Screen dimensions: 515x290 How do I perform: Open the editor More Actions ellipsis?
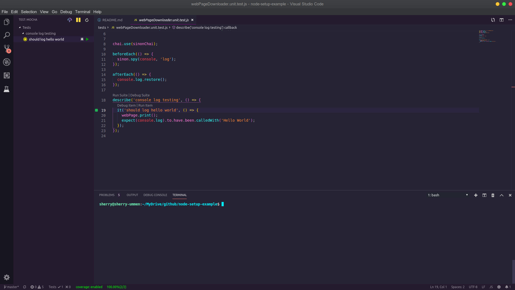(510, 20)
